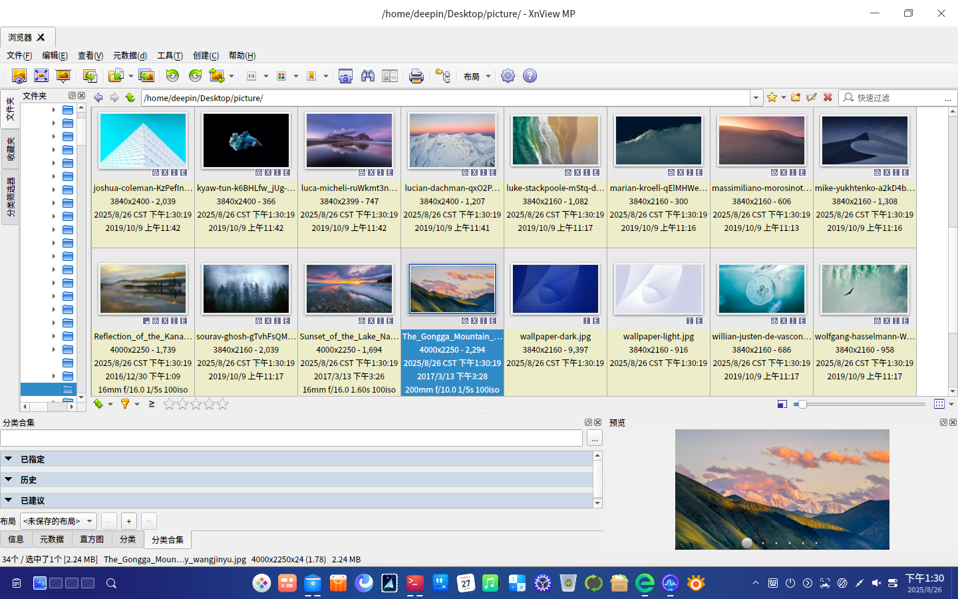Switch to the 收藏夹 side panel
Screen dimensions: 958x599
(x=10, y=149)
